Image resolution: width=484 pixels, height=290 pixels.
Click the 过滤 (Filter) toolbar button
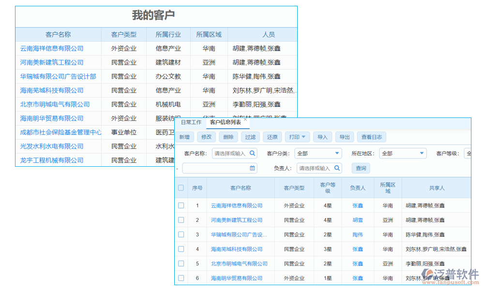250,137
